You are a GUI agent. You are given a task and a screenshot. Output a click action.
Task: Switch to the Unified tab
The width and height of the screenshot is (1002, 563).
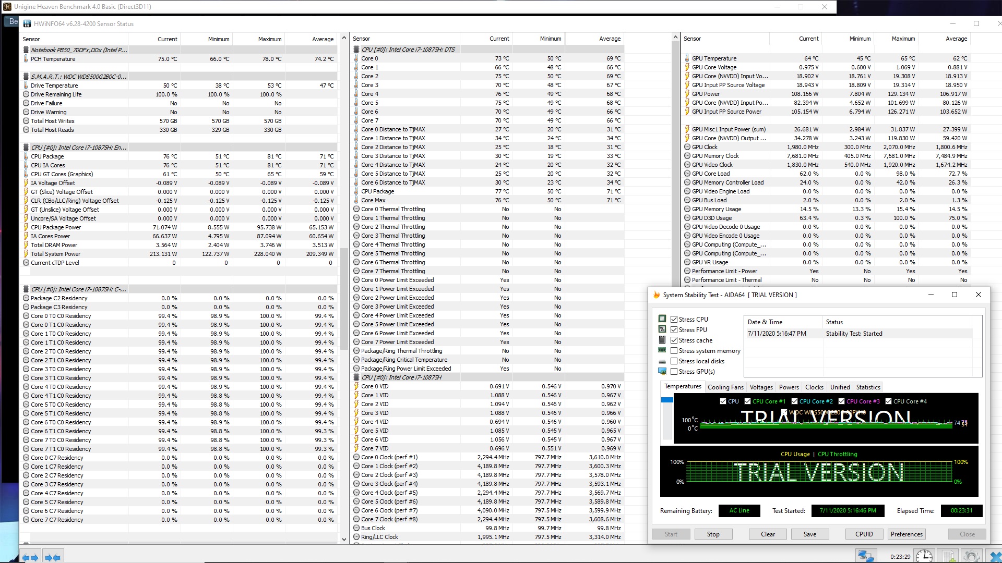(x=840, y=387)
